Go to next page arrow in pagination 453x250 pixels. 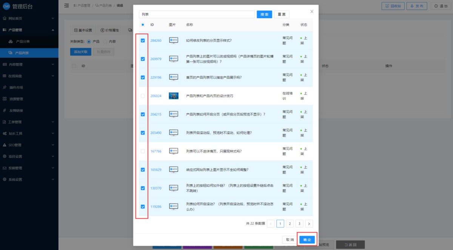(309, 224)
